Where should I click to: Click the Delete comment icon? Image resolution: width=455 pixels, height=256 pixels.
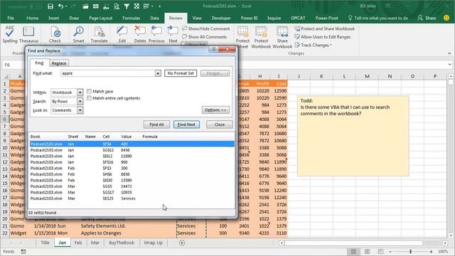tap(140, 34)
